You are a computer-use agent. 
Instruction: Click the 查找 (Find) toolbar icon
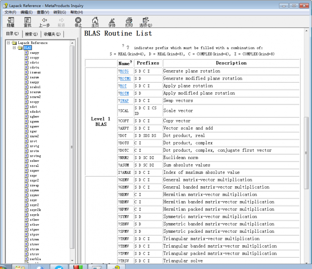click(27, 22)
